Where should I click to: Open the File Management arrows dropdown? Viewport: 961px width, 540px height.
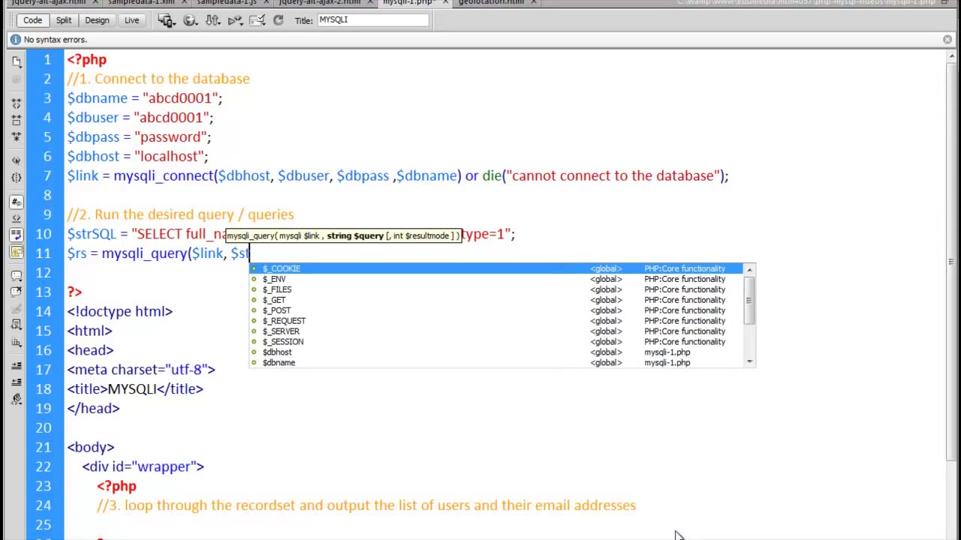[x=213, y=20]
